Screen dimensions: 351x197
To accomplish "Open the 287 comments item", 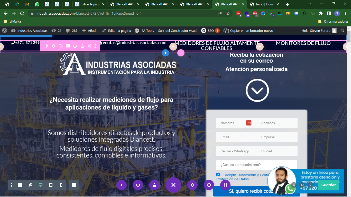I will click(x=72, y=31).
